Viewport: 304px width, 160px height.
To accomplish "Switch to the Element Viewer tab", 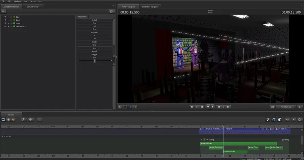I will point(32,7).
